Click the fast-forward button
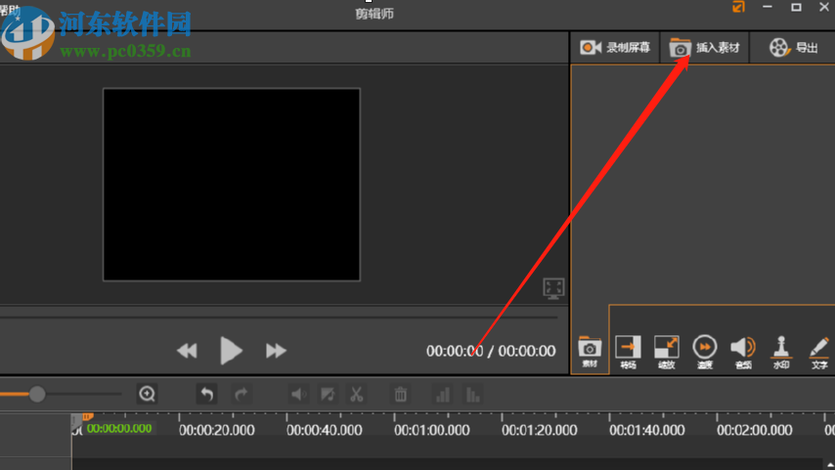This screenshot has height=470, width=835. coord(276,351)
